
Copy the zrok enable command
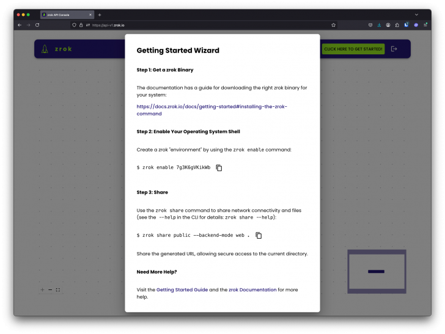(x=219, y=168)
